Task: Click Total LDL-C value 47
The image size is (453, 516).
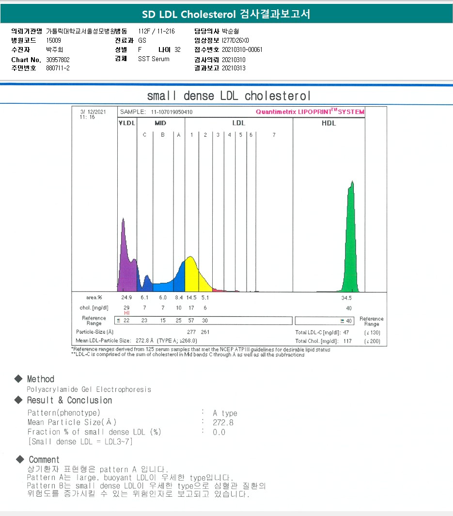Action: click(346, 333)
